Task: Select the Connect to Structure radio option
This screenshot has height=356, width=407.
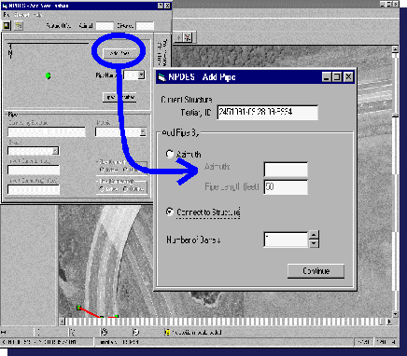Action: click(x=170, y=212)
